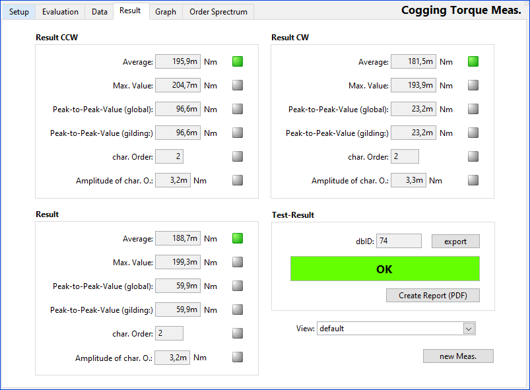Click Result Average field 188,7m
This screenshot has height=390, width=530.
(x=178, y=238)
